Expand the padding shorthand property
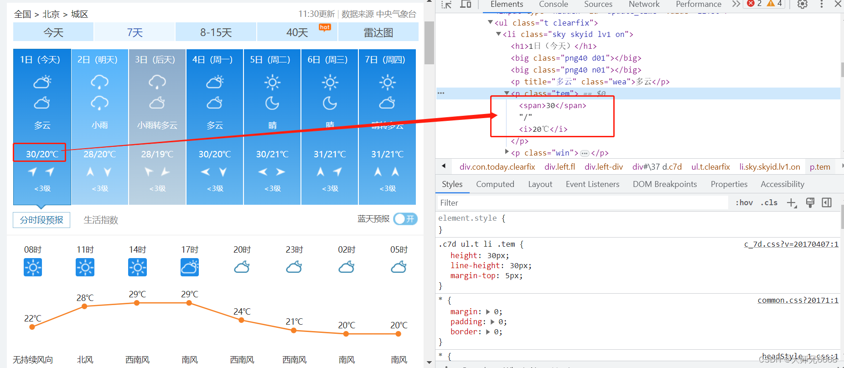Image resolution: width=844 pixels, height=368 pixels. [x=492, y=322]
